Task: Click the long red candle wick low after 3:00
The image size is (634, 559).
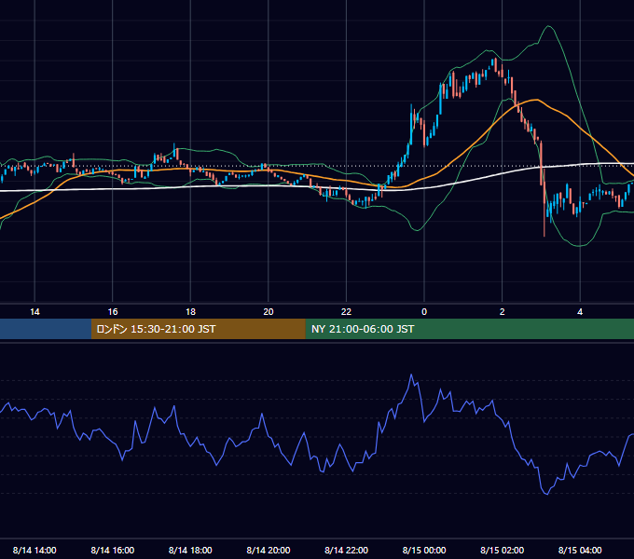Action: click(x=544, y=236)
